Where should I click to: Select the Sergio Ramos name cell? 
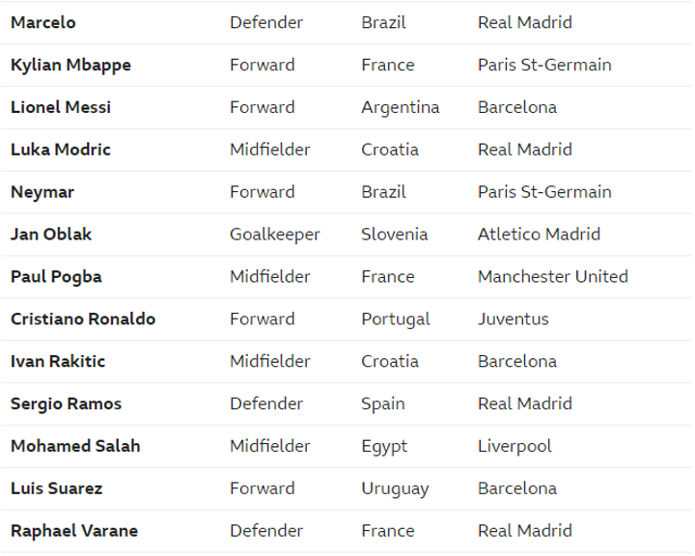coord(66,404)
